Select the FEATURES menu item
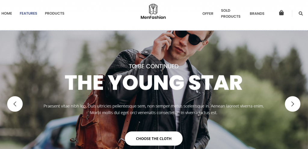The height and width of the screenshot is (149, 308). (29, 13)
